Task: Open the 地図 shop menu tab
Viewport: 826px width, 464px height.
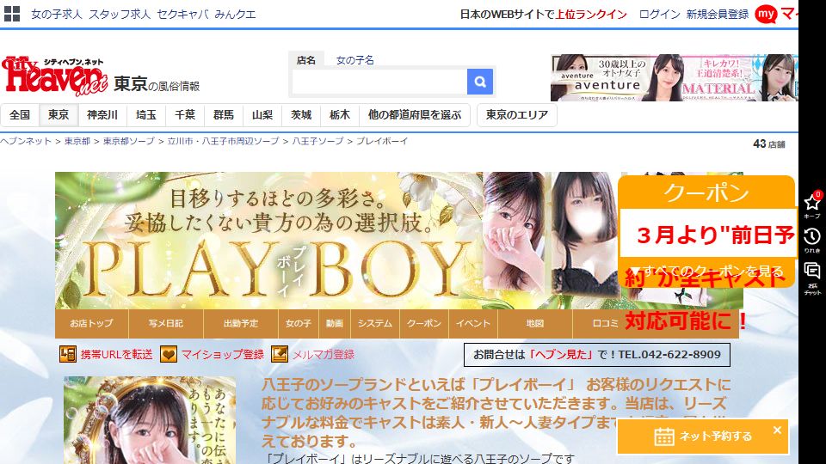Action: [534, 324]
